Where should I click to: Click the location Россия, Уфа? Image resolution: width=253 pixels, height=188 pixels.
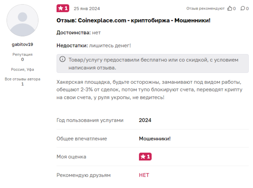click(22, 69)
